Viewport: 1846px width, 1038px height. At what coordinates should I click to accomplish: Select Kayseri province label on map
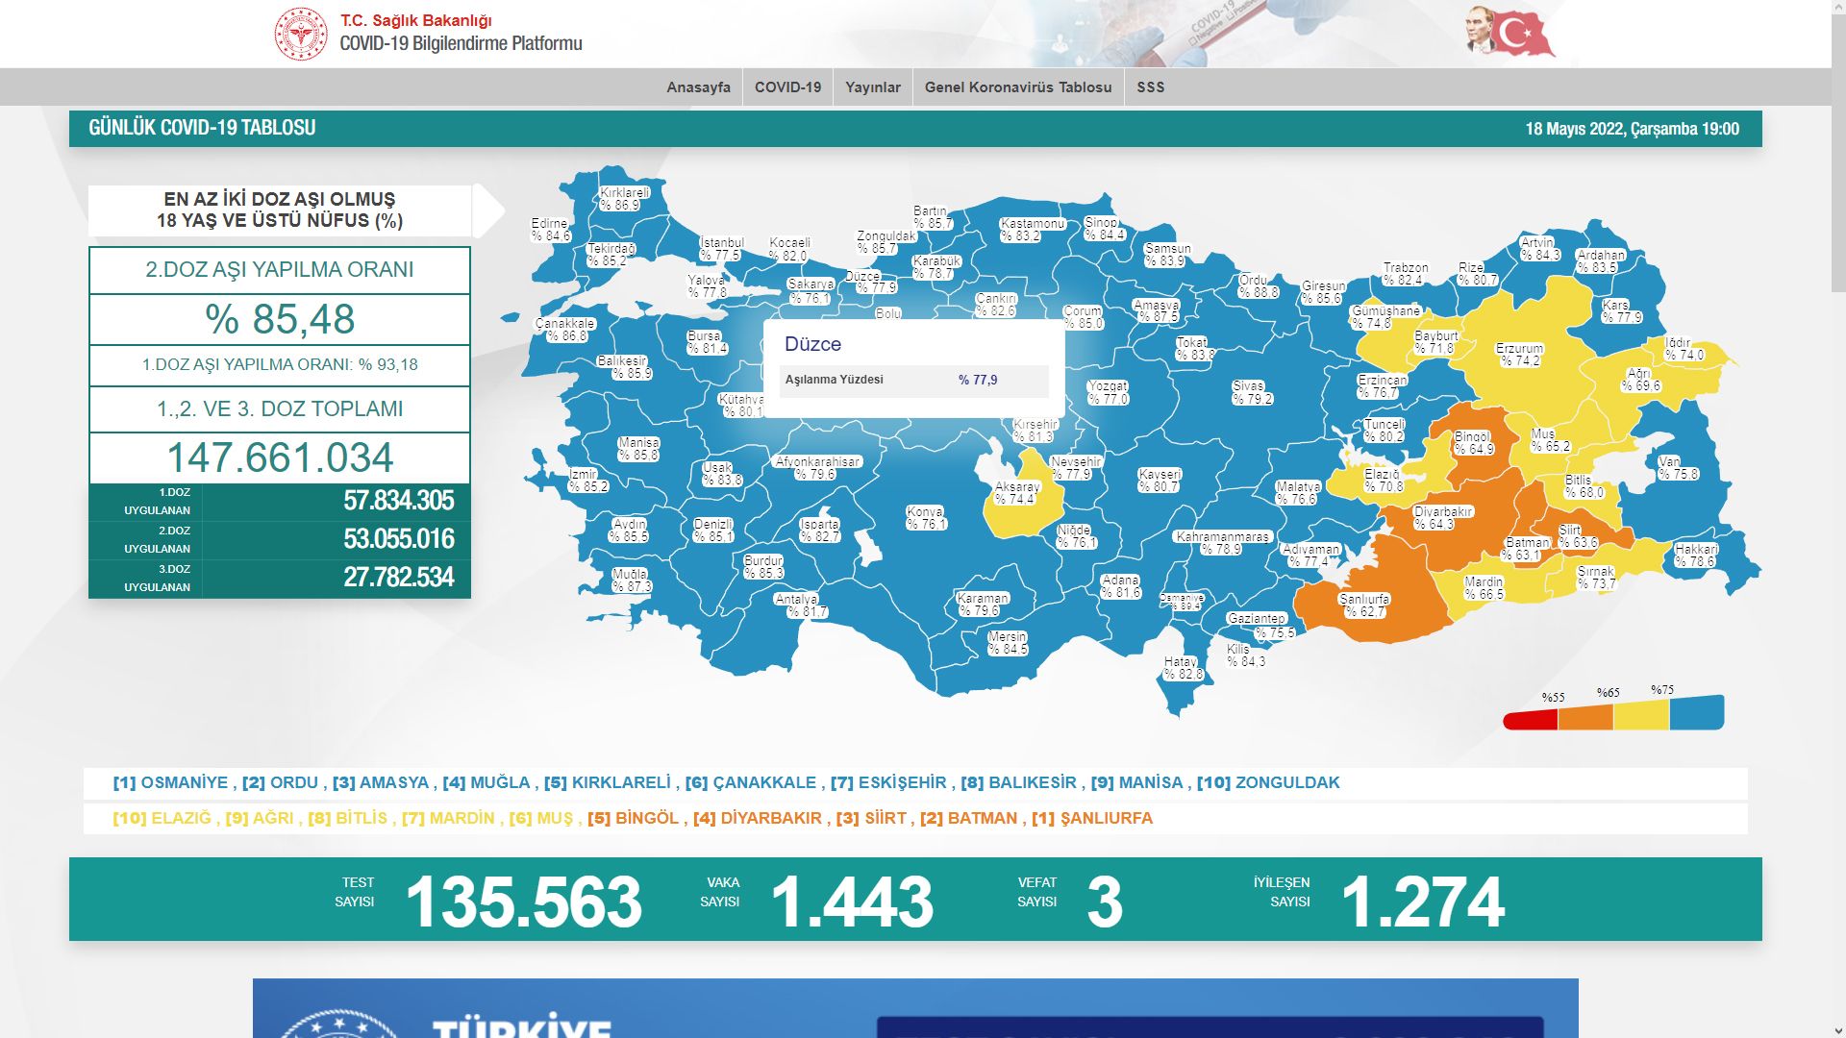point(1160,481)
